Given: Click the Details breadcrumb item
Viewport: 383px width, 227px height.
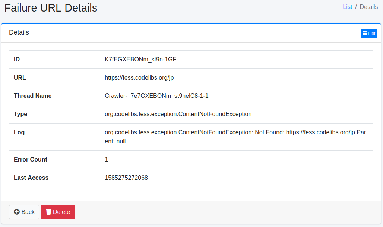Looking at the screenshot, I should (368, 7).
